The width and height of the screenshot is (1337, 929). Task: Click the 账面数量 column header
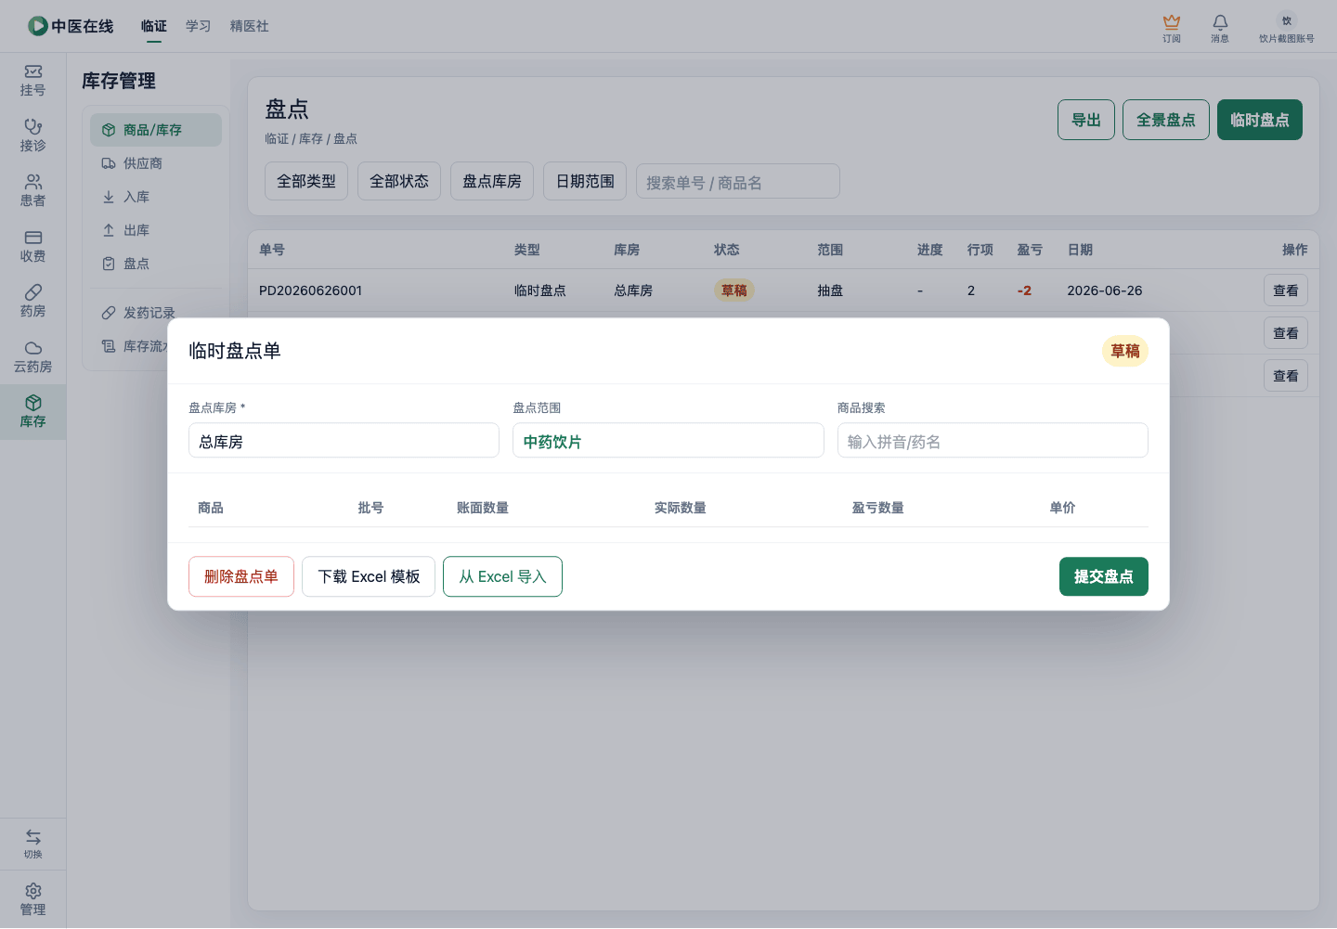482,508
